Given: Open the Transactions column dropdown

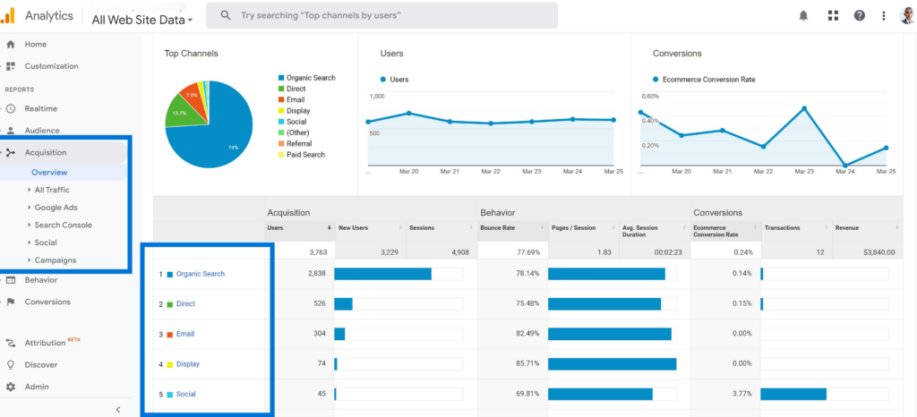Looking at the screenshot, I should point(826,228).
